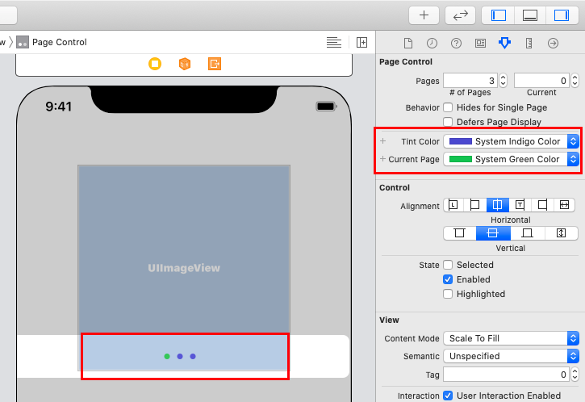Set horizontal alignment to fill

(x=565, y=205)
